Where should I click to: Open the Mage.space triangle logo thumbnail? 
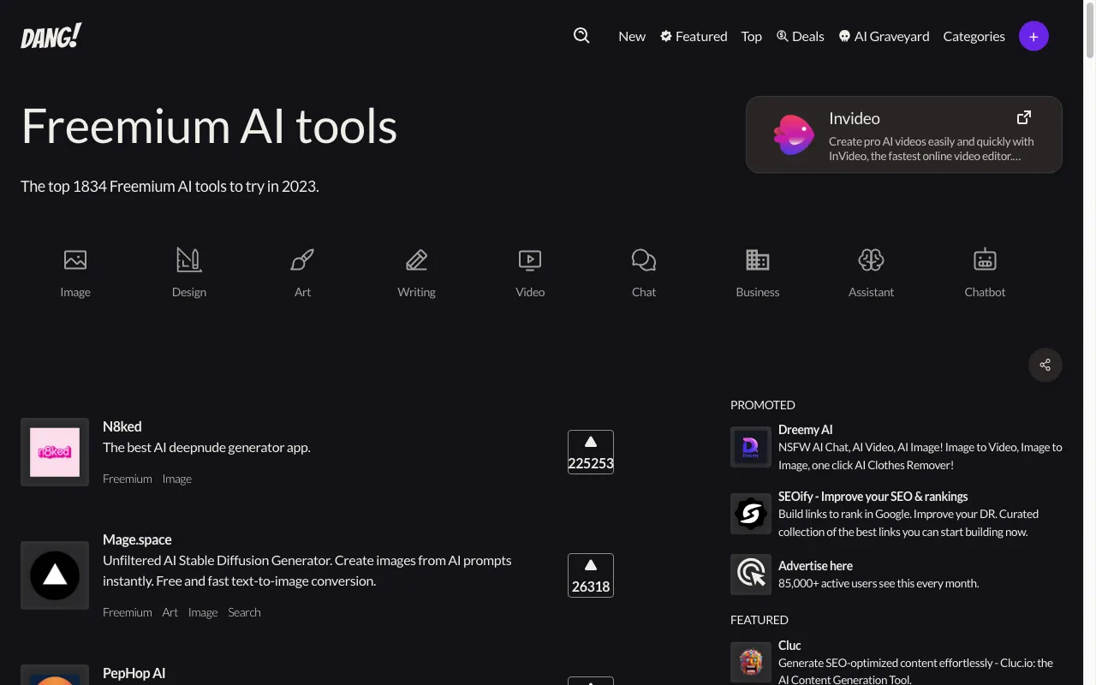point(55,575)
